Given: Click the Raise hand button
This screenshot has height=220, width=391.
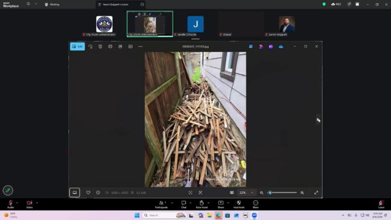Looking at the screenshot, I should [201, 204].
